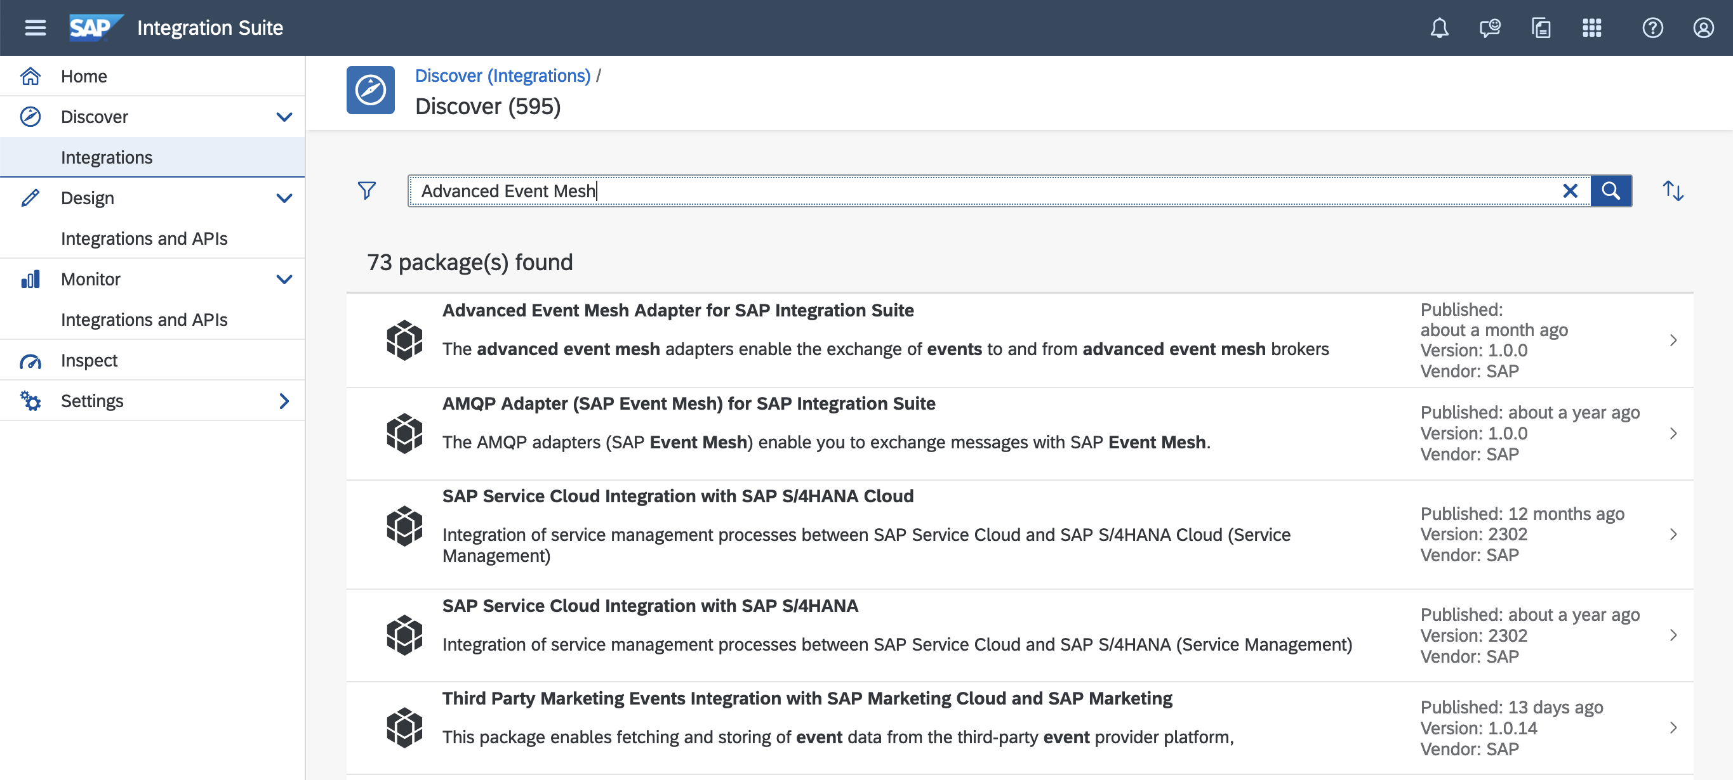Click '73 package(s) found' text
Viewport: 1733px width, 780px height.
pos(470,262)
